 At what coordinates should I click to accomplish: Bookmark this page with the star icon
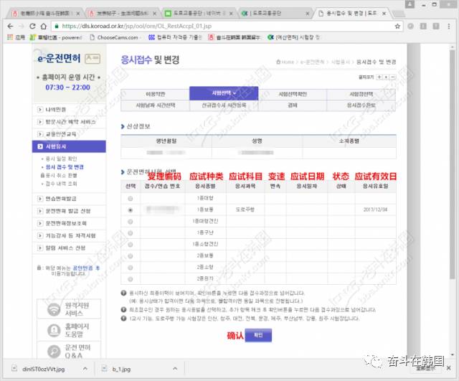[397, 27]
